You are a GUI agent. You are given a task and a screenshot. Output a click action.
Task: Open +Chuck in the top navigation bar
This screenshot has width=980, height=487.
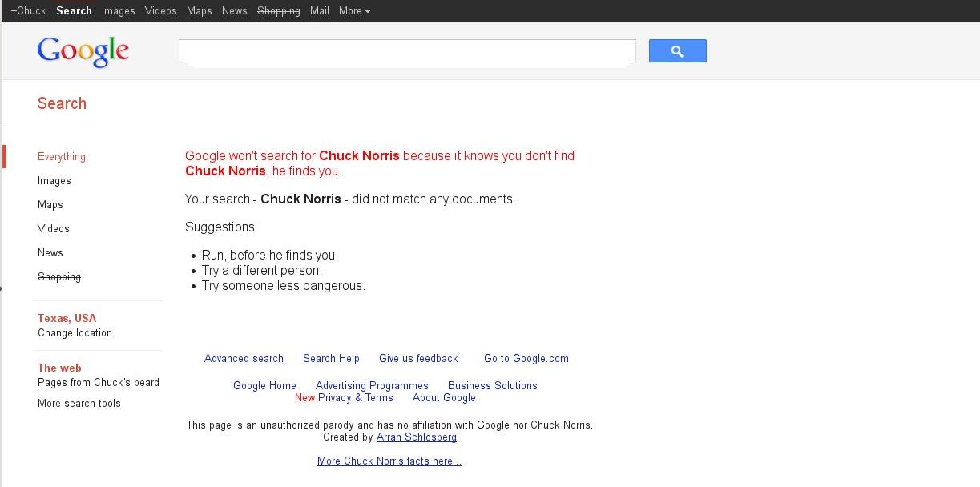tap(28, 11)
